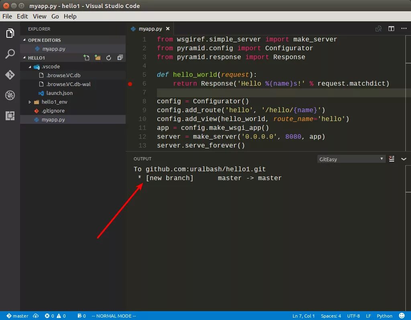The image size is (411, 320).
Task: Click the OUTPUT panel title
Action: (142, 159)
